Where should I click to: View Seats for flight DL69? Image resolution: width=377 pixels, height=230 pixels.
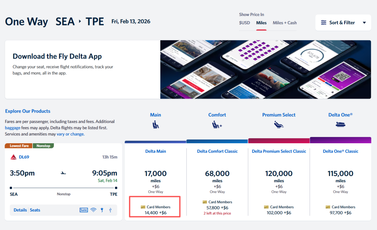35,210
